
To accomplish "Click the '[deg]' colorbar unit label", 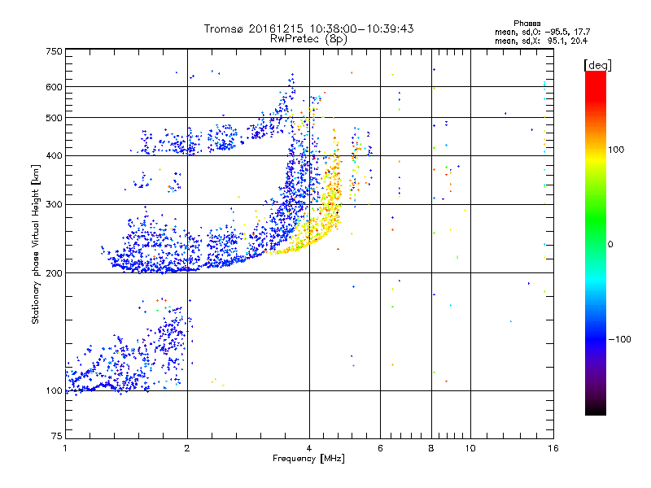I will 597,66.
